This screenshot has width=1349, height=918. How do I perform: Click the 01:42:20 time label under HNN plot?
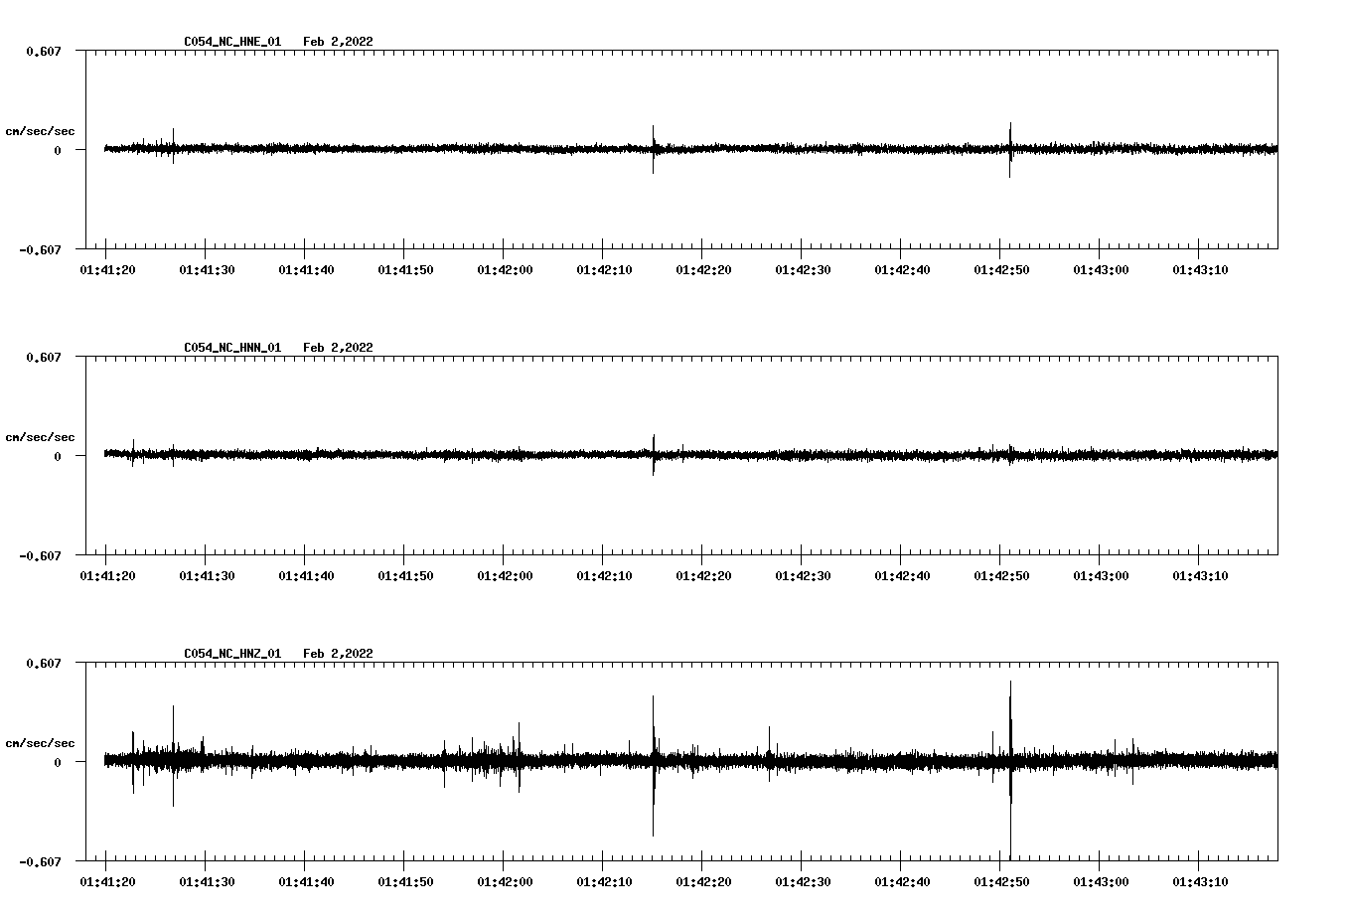pyautogui.click(x=703, y=576)
